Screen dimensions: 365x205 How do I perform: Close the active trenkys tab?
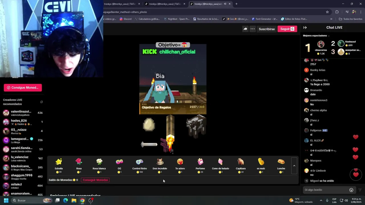point(230,4)
